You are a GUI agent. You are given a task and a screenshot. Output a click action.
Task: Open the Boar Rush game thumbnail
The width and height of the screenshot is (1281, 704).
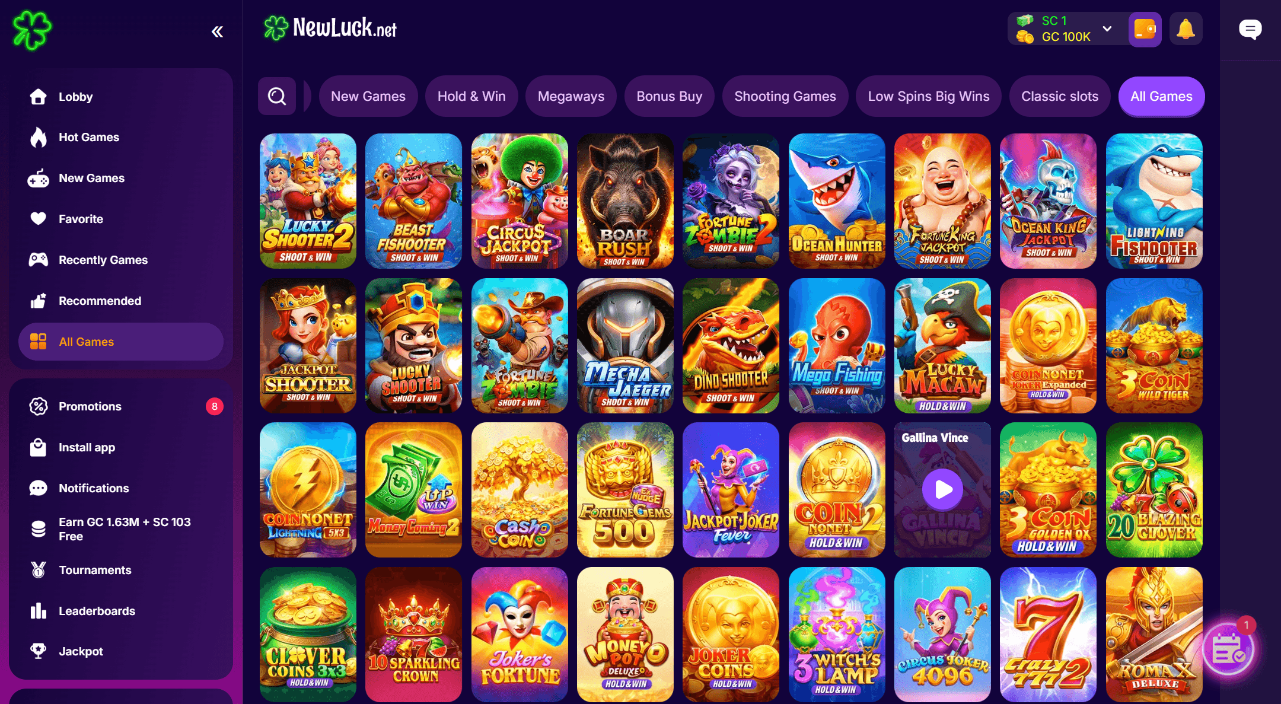625,201
